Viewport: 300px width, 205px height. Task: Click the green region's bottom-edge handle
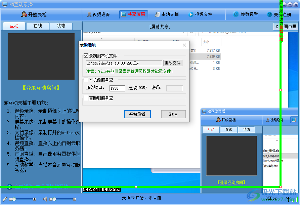[136, 187]
